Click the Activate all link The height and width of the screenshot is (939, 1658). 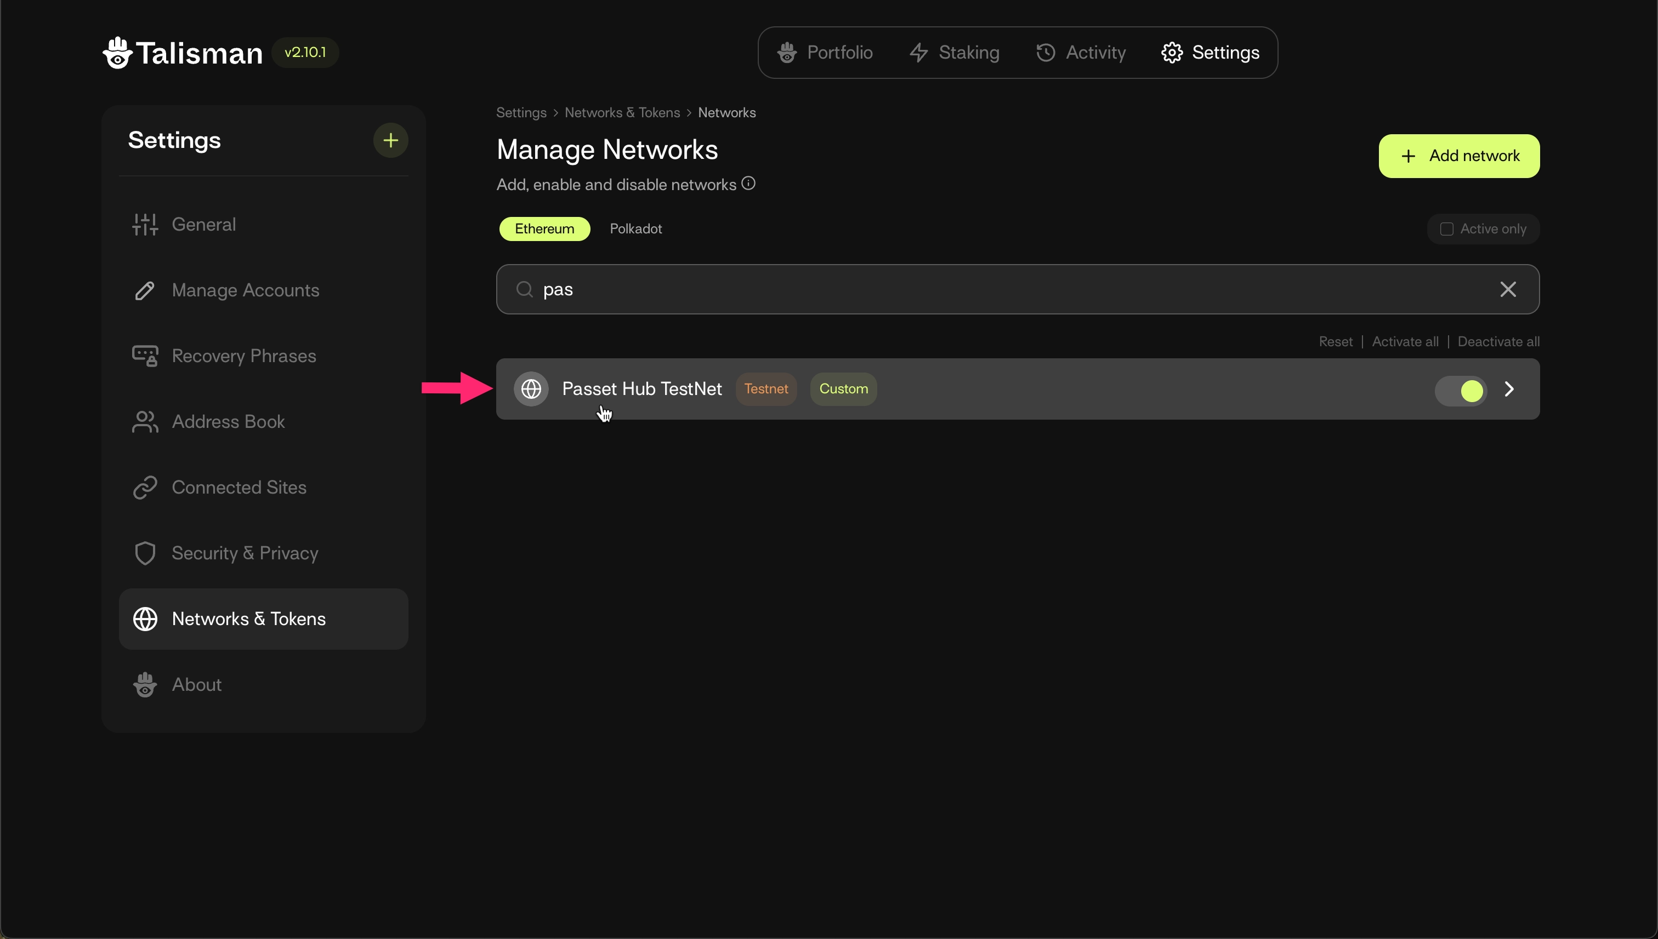point(1405,342)
